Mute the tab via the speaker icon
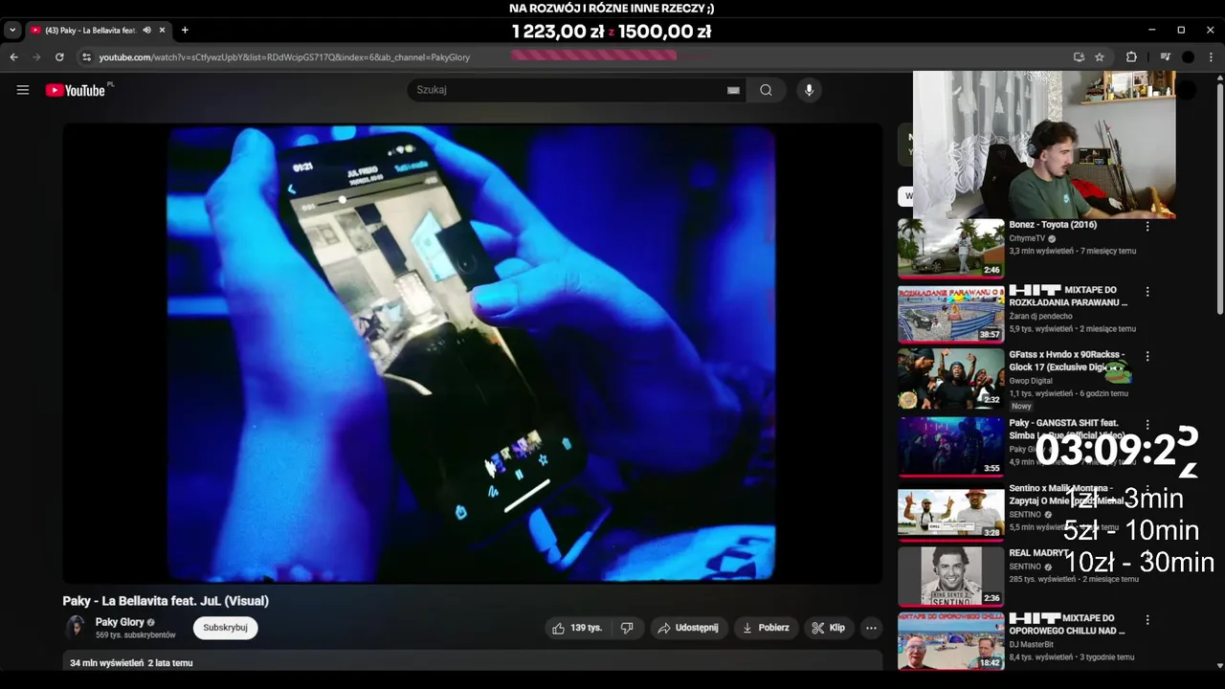 (x=146, y=30)
